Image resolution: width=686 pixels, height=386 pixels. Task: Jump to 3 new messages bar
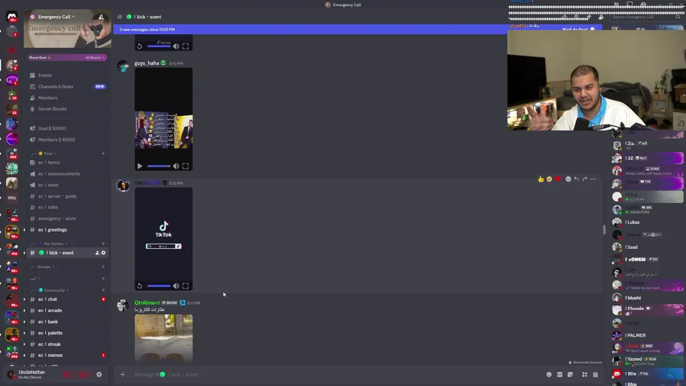[311, 29]
